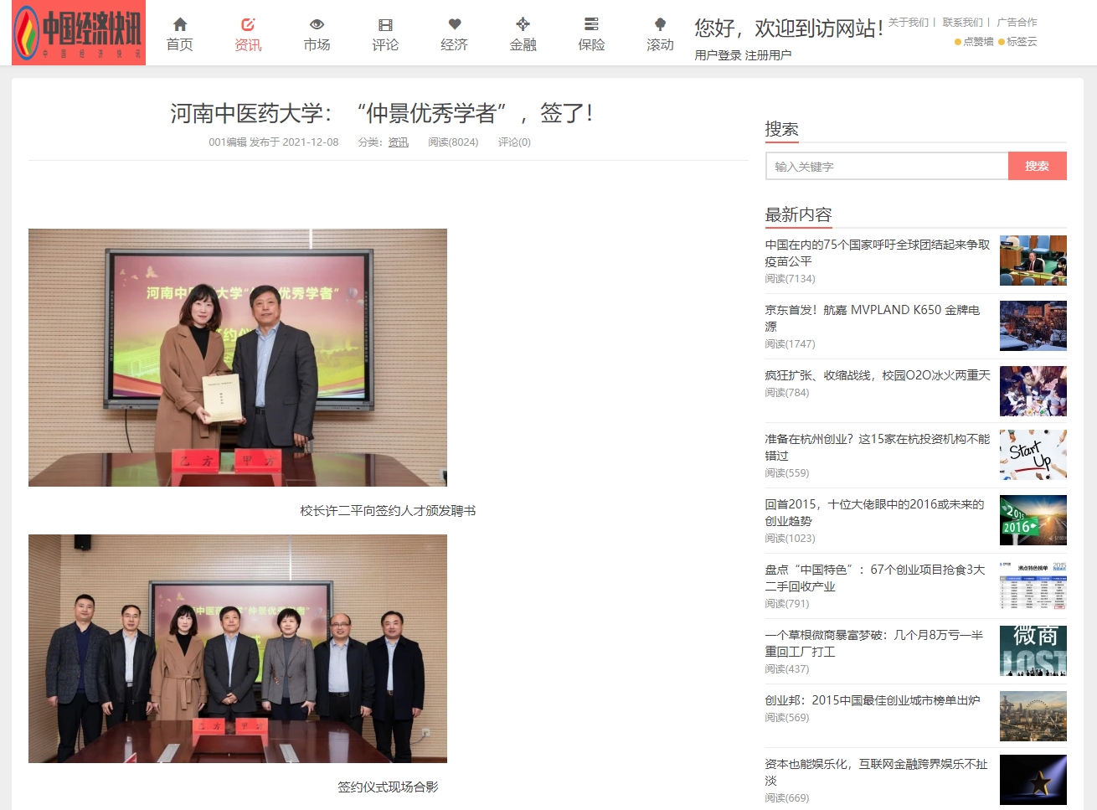The width and height of the screenshot is (1097, 810).
Task: Open the heart icon for 经济
Action: 454,24
